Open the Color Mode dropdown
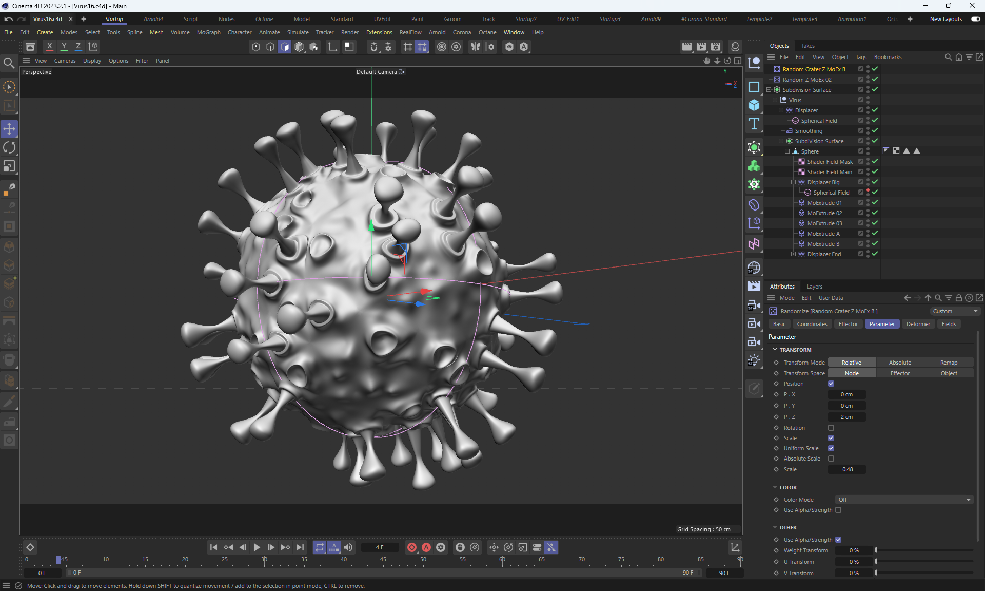The width and height of the screenshot is (985, 591). pos(904,500)
